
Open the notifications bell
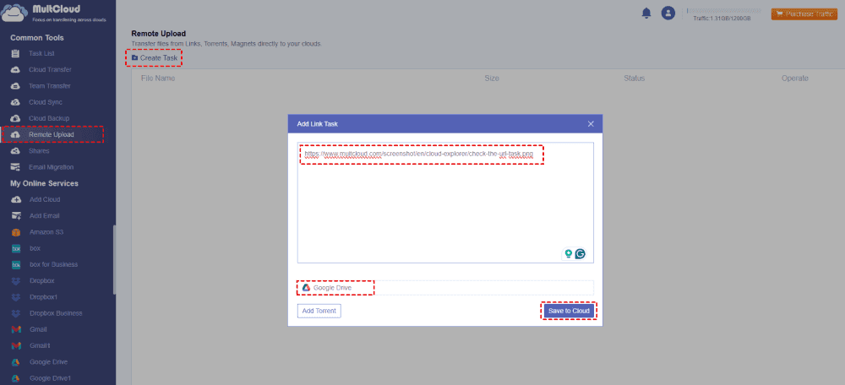tap(646, 14)
